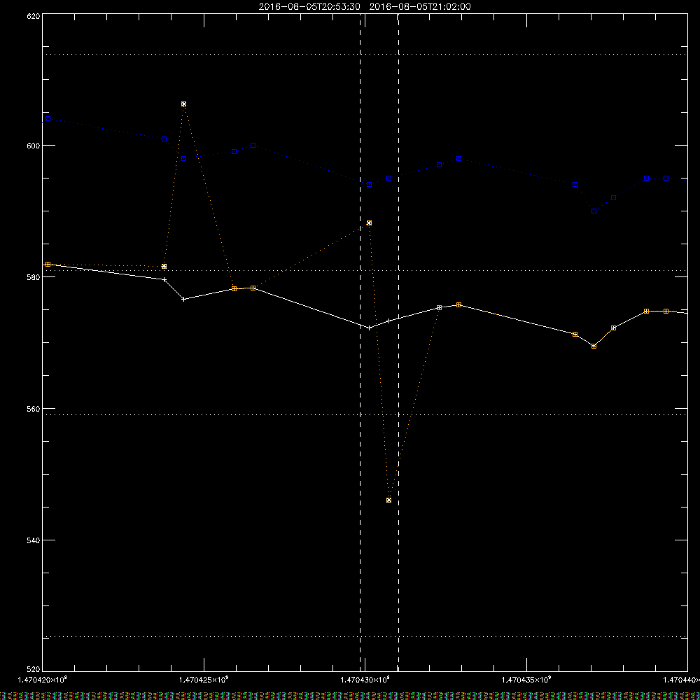700x700 pixels.
Task: Click the y-axis label 620
Action: [x=34, y=16]
